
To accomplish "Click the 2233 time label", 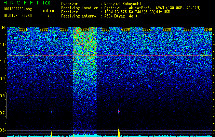I will (x=64, y=29).
